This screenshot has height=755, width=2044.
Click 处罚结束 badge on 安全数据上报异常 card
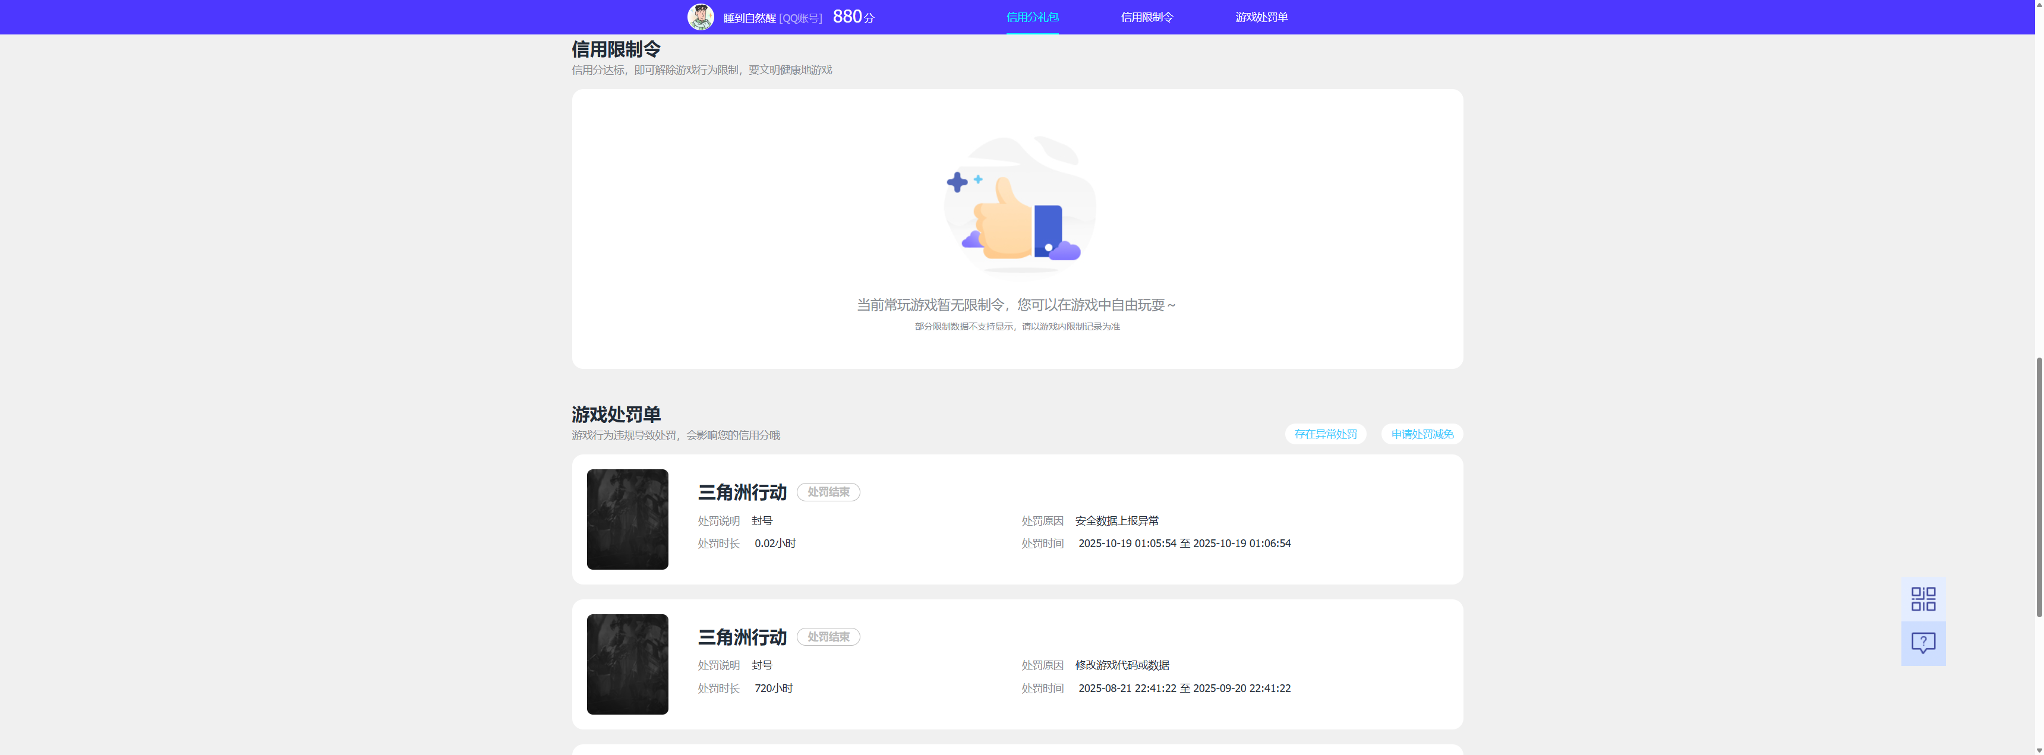click(x=828, y=492)
